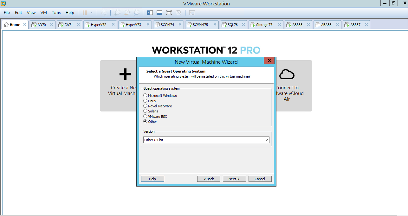Screen dimensions: 408x216
Task: Click the < Back button
Action: 209,179
